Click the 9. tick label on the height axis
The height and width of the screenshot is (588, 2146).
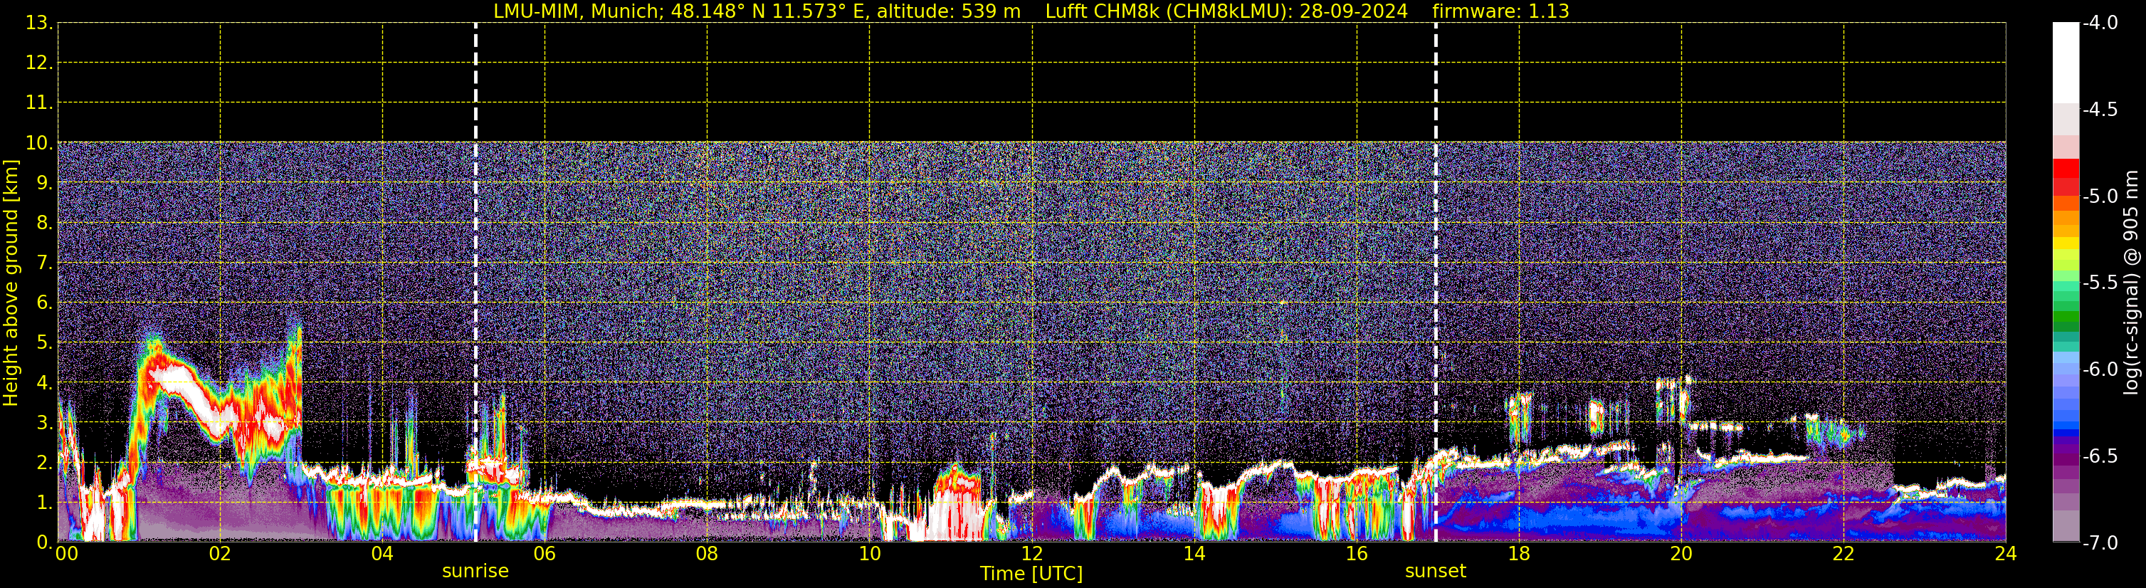pos(43,183)
